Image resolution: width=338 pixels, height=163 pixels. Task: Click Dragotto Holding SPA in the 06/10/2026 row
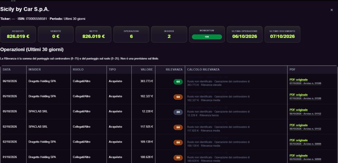[42, 81]
